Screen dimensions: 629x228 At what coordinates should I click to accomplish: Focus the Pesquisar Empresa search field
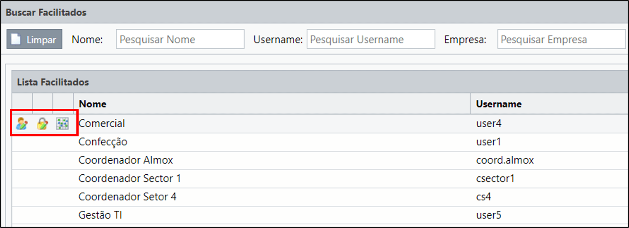click(562, 39)
